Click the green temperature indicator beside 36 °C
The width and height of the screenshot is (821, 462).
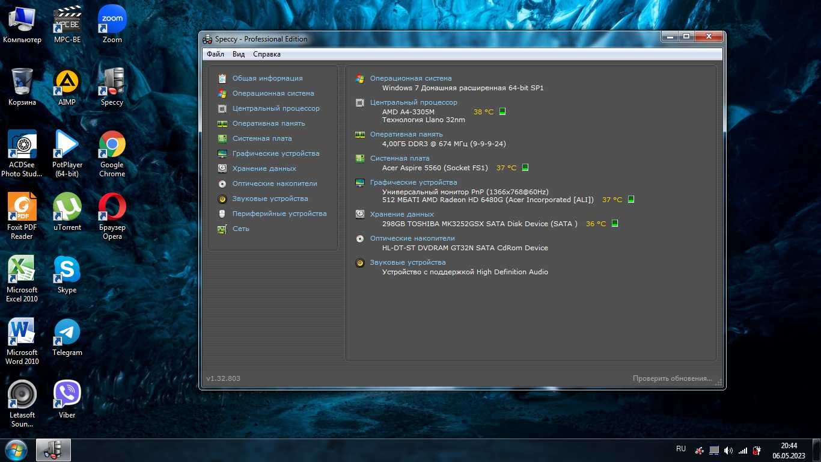[x=615, y=223]
